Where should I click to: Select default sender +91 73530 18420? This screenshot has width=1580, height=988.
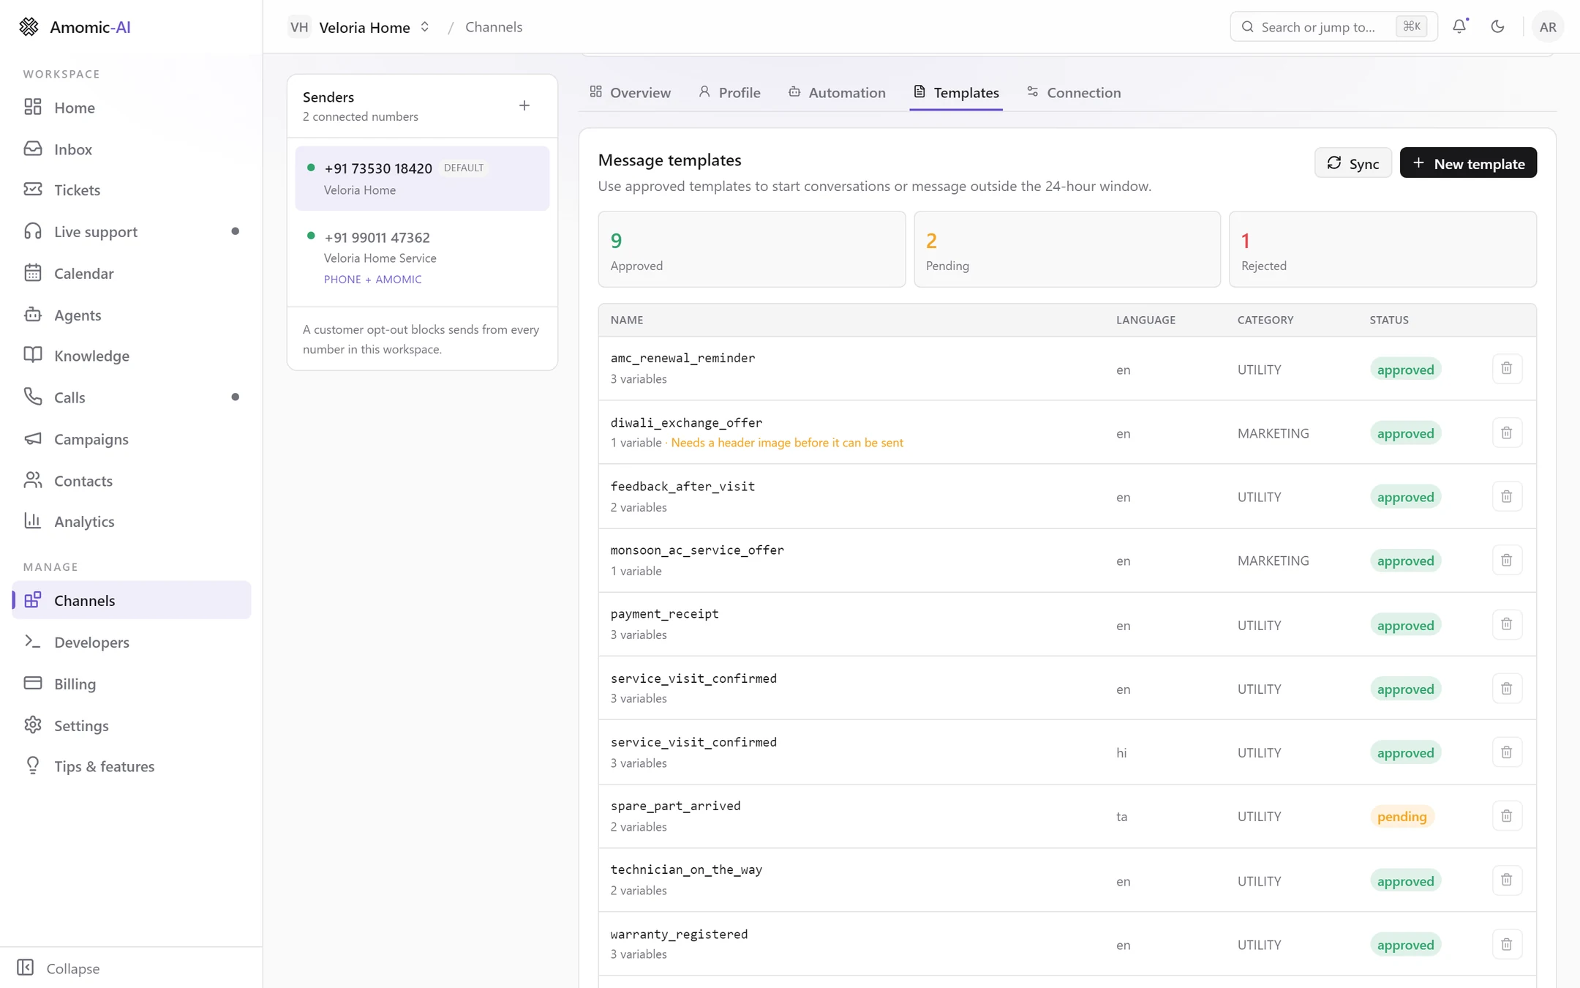point(422,179)
